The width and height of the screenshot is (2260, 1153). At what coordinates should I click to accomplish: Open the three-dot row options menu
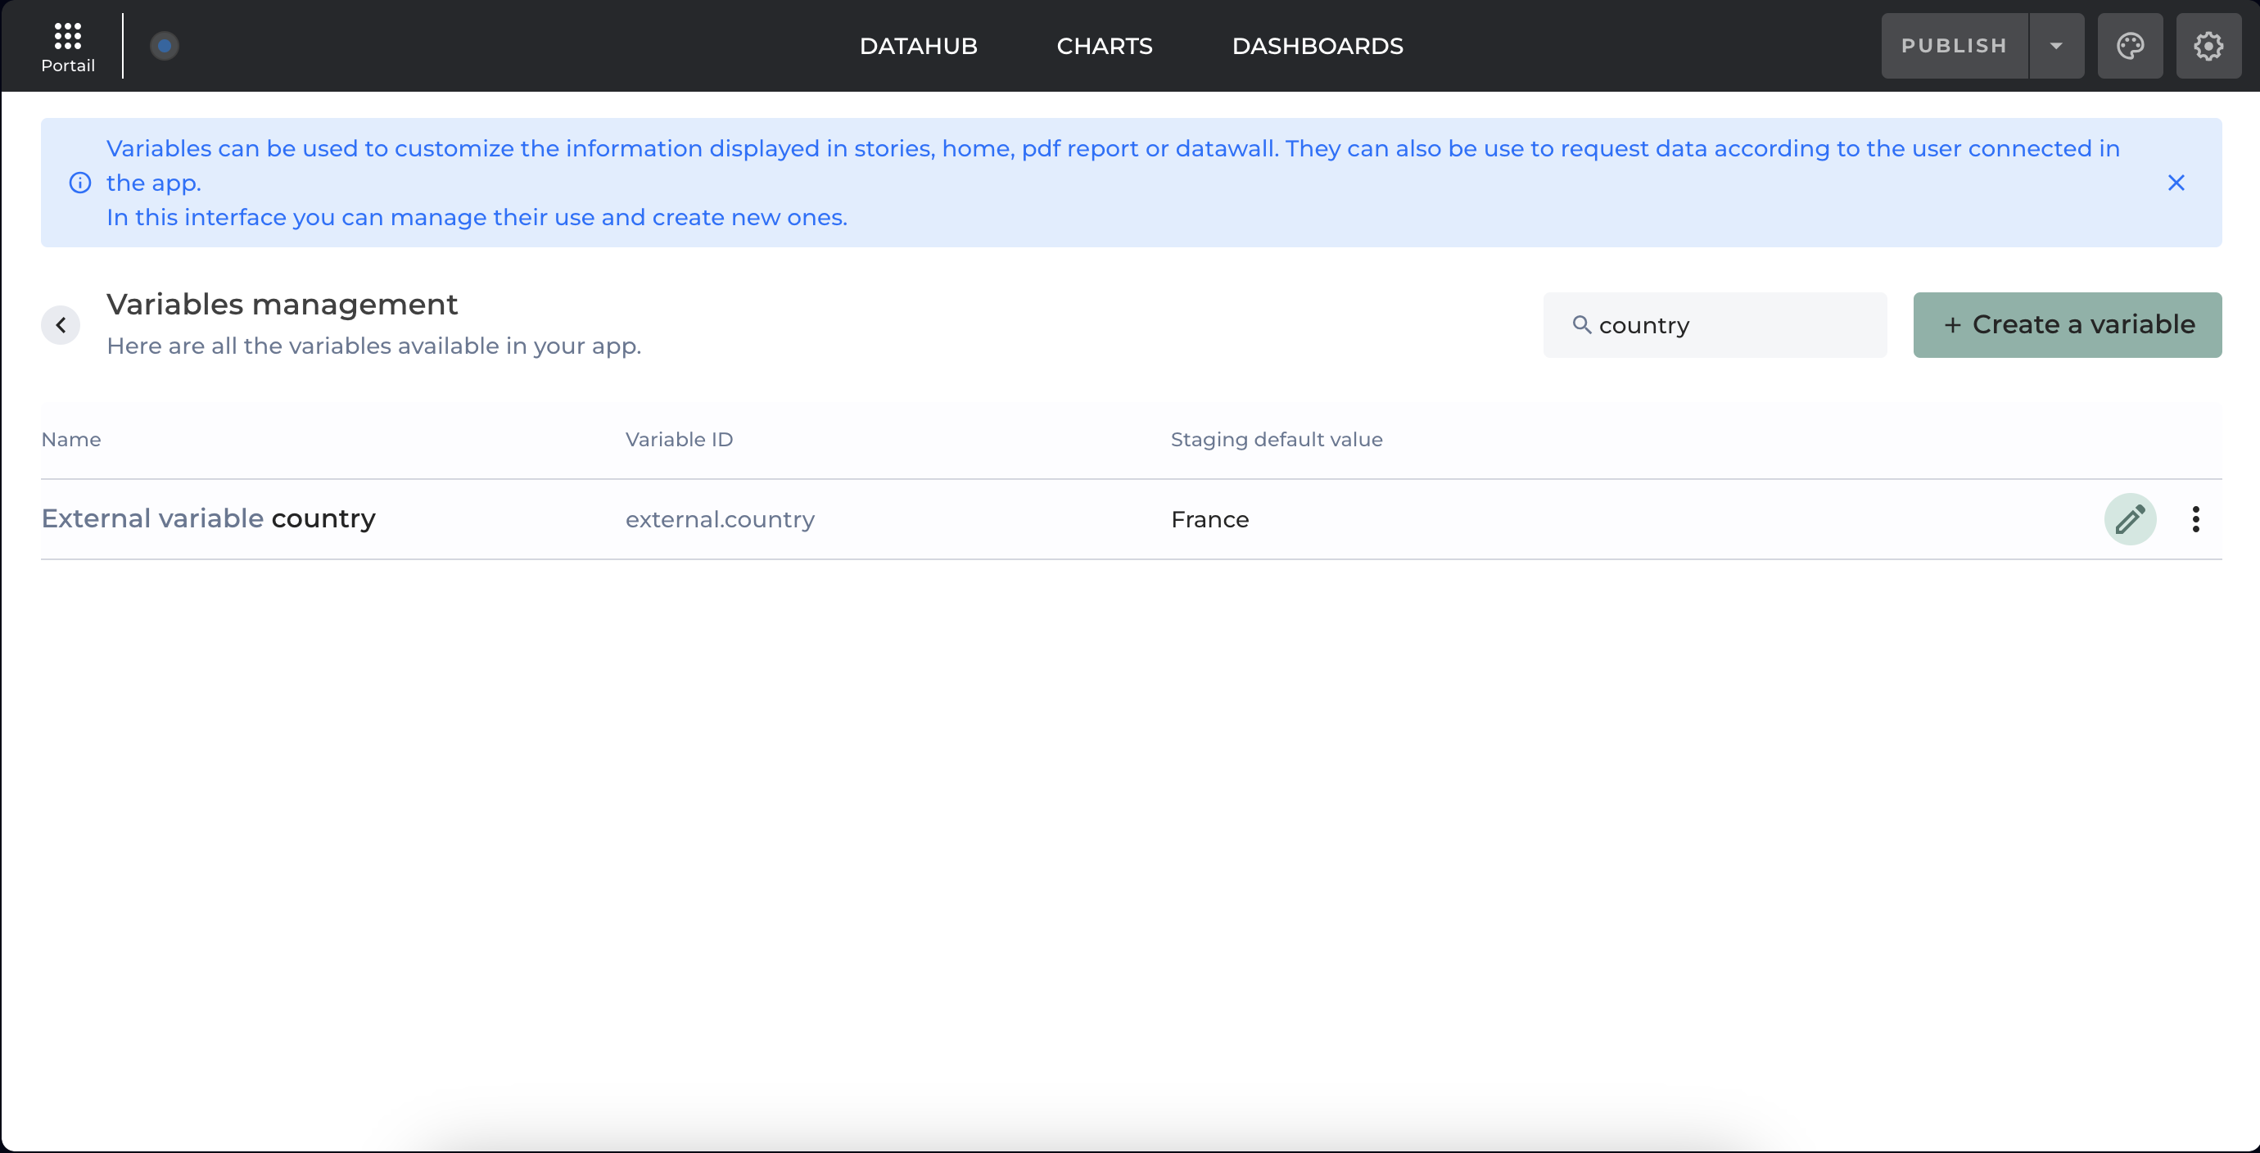pos(2195,519)
